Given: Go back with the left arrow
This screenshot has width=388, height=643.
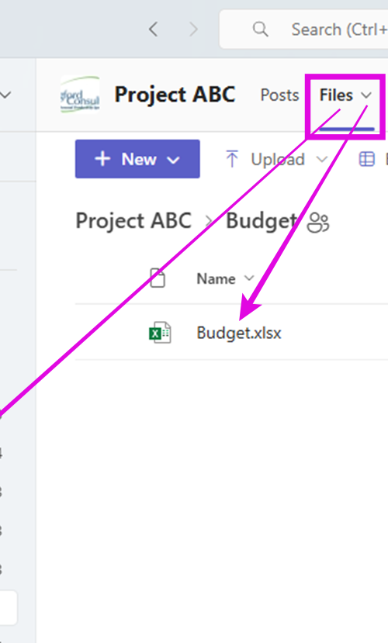Looking at the screenshot, I should pyautogui.click(x=154, y=29).
